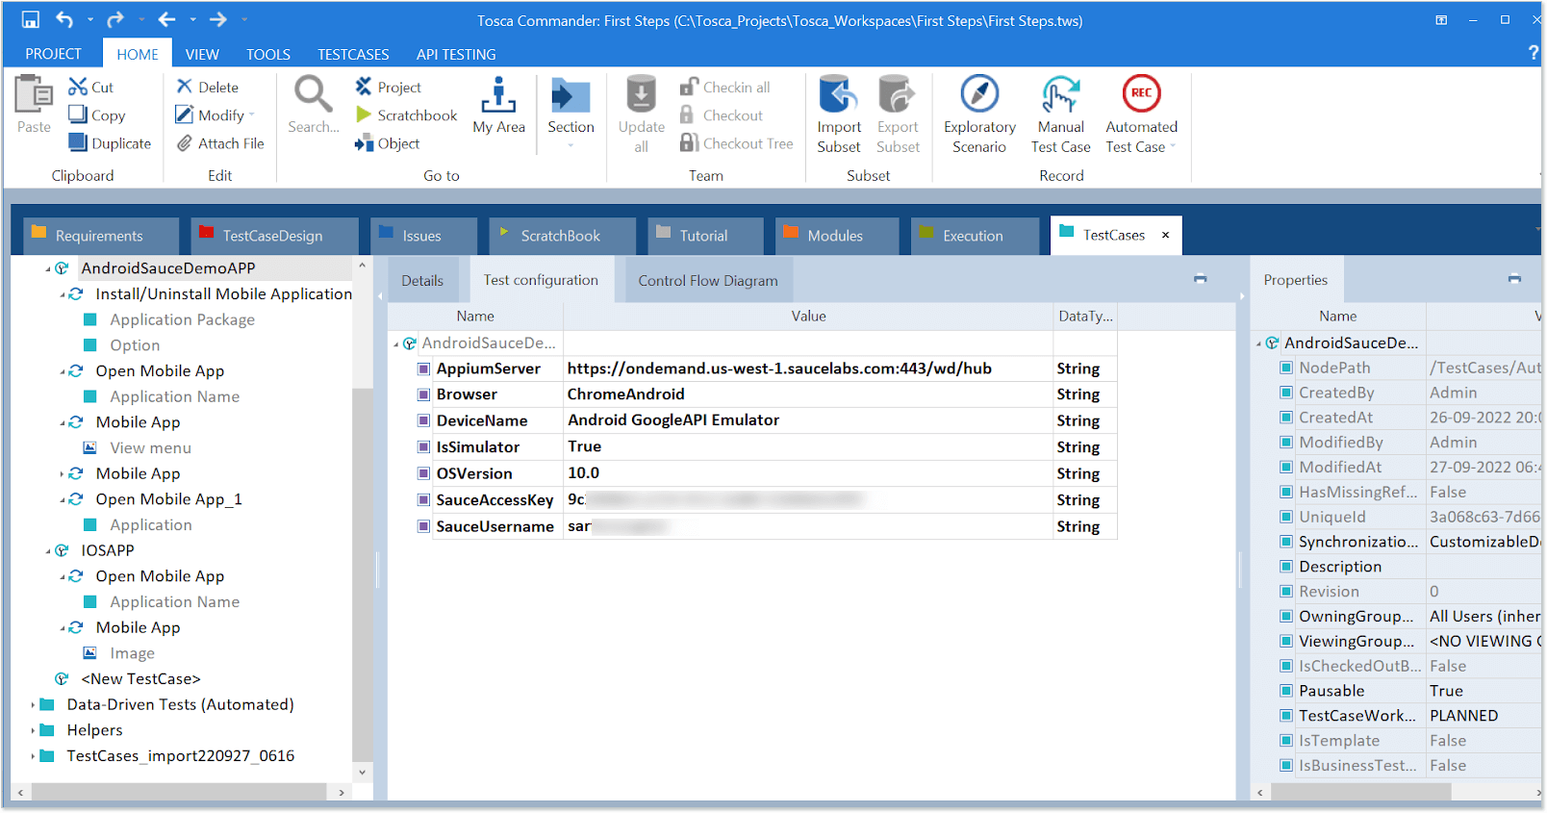Open the Search tool in ribbon
This screenshot has height=813, width=1547.
313,95
